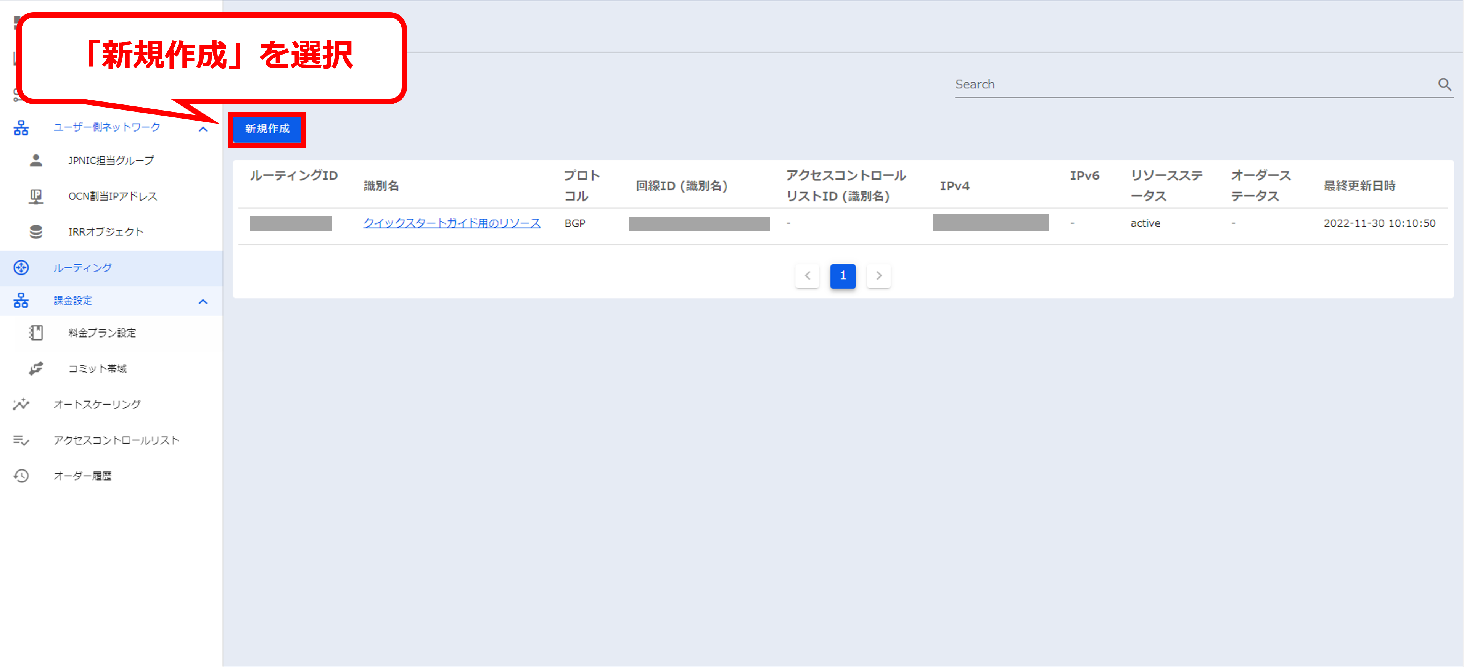Viewport: 1464px width, 667px height.
Task: Click the 料金プラン設定 notebook icon
Action: point(36,333)
